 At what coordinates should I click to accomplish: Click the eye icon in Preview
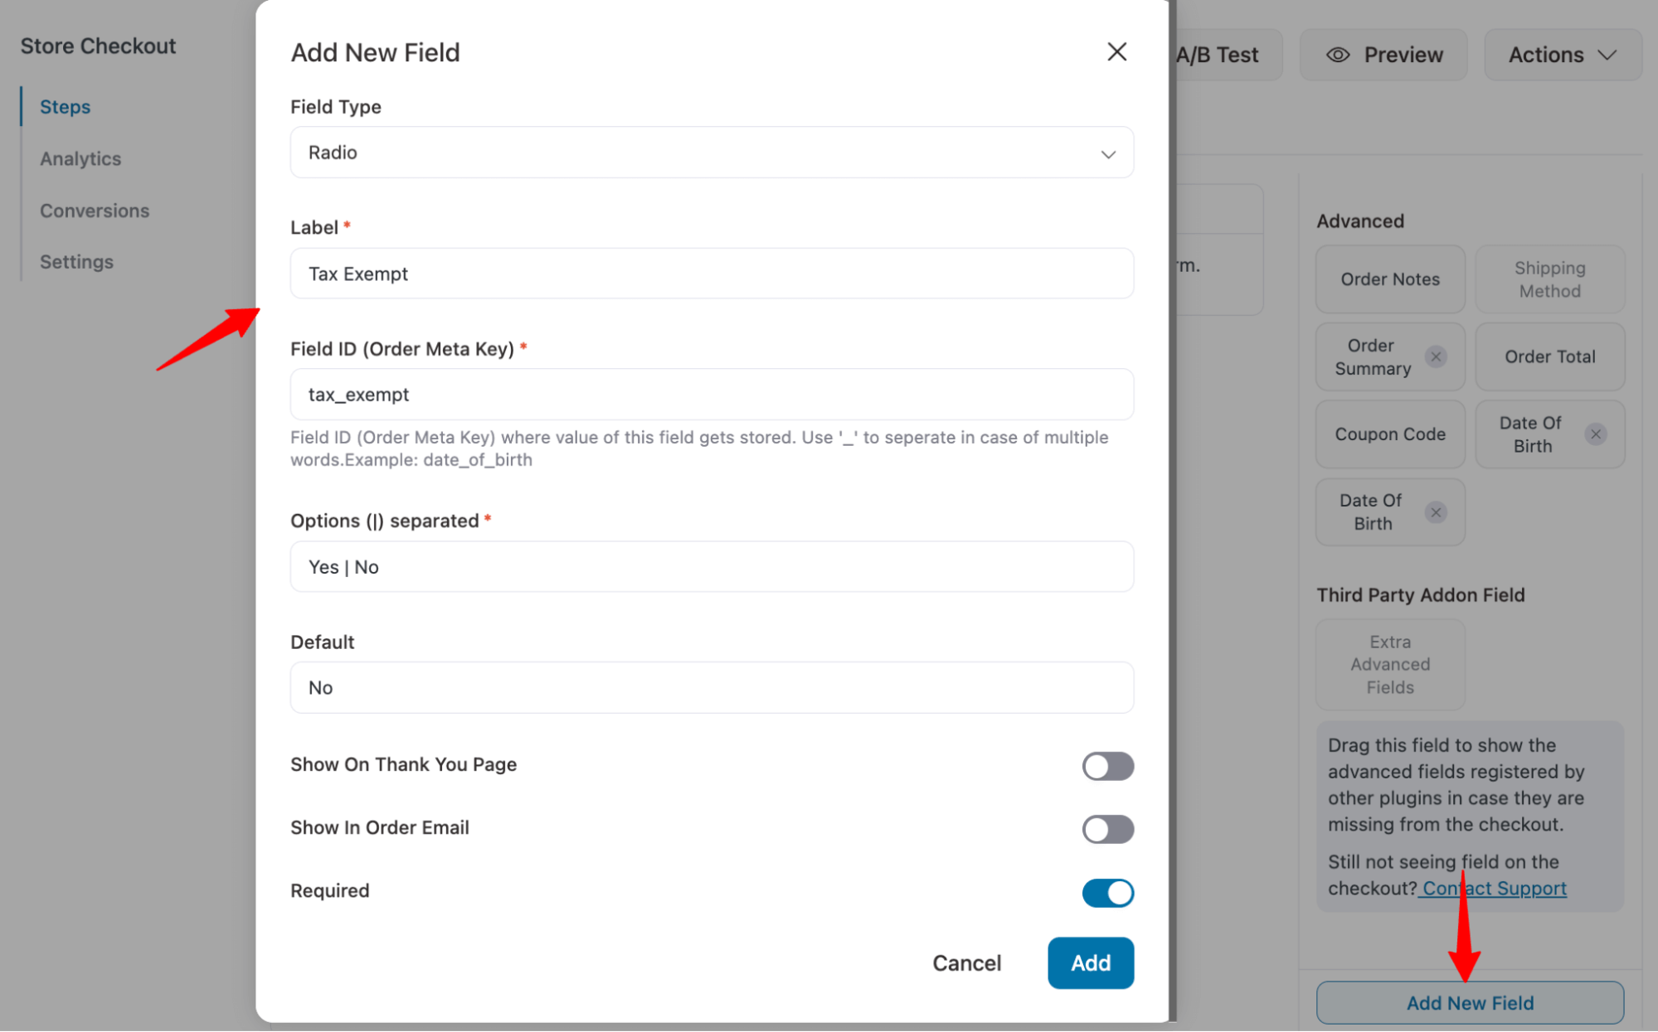(1337, 55)
